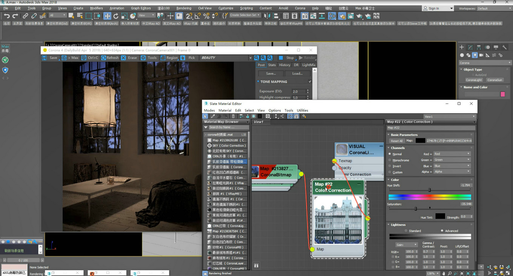This screenshot has width=513, height=276.
Task: Open the Utilities menu in Slate editor
Action: [x=302, y=110]
